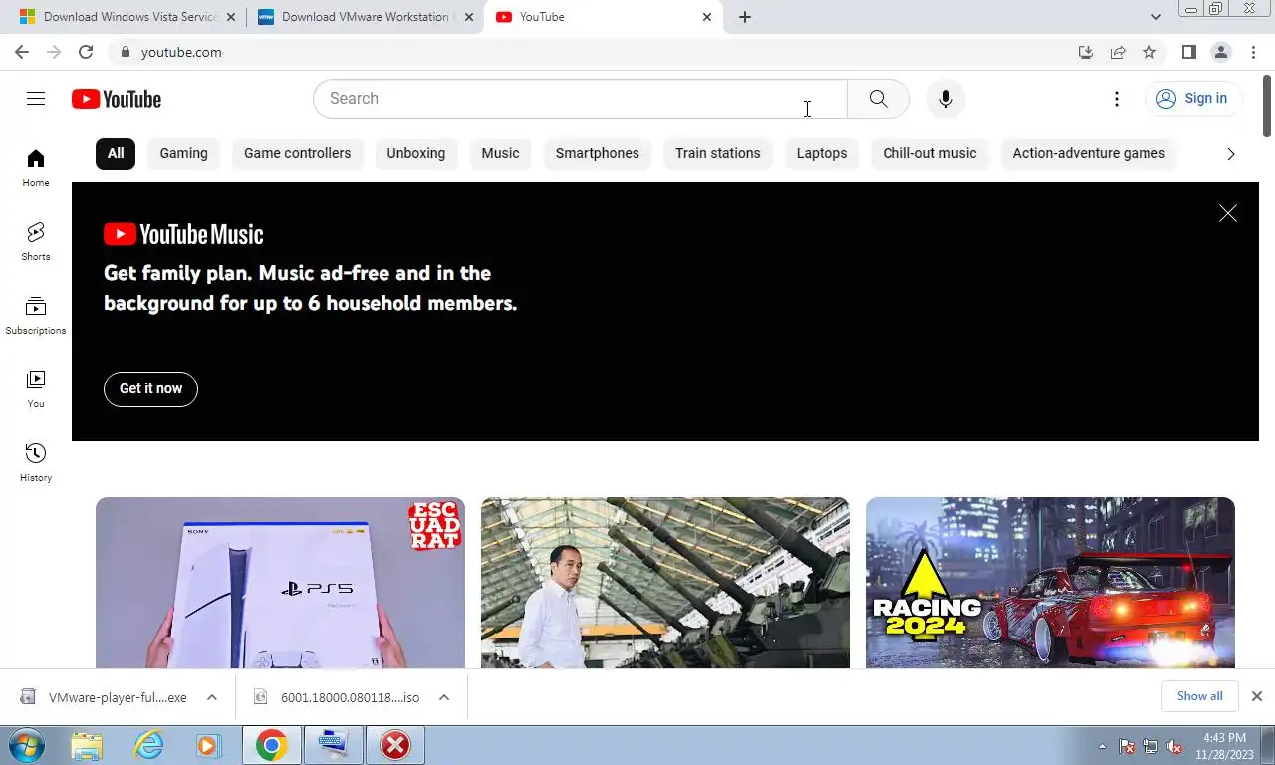Click Show all downloads
The width and height of the screenshot is (1275, 765).
coord(1199,696)
